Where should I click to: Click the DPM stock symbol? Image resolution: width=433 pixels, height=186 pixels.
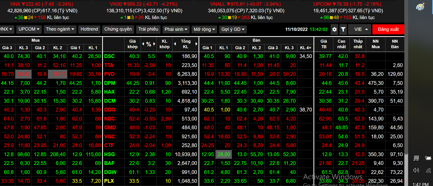(x=110, y=83)
